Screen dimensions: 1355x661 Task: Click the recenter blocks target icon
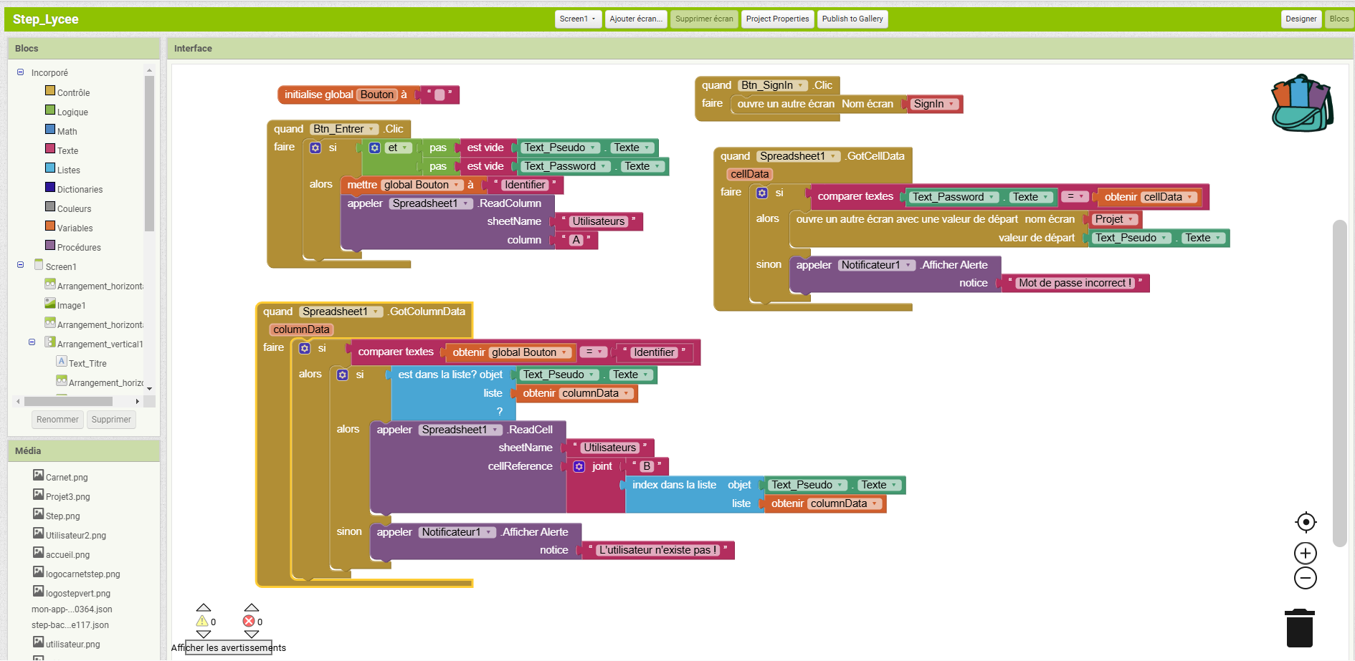click(1306, 522)
